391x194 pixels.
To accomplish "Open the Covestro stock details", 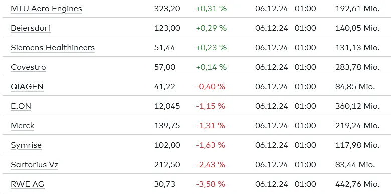I will [28, 67].
